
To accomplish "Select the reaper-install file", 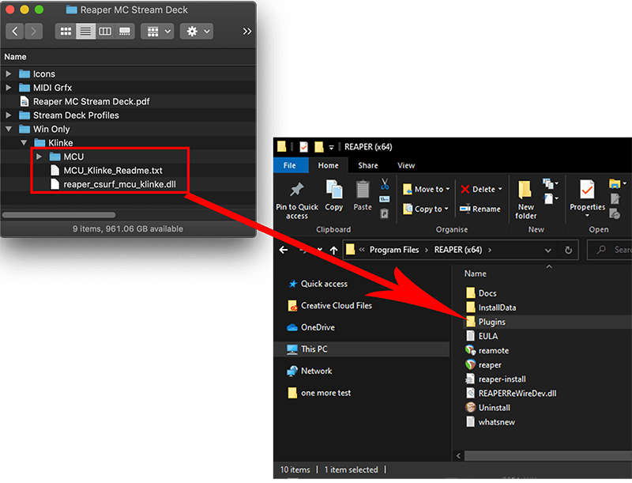I will [496, 379].
